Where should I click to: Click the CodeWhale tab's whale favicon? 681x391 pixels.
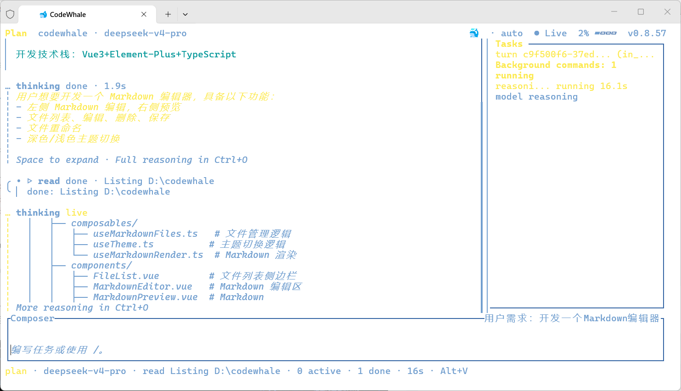click(43, 15)
